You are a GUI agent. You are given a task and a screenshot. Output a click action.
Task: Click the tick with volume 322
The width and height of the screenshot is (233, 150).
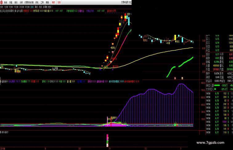coord(219,108)
